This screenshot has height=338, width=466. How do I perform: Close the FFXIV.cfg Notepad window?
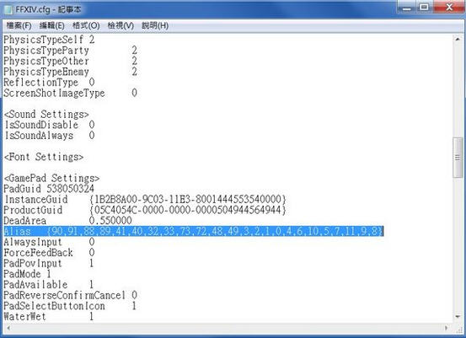coord(449,7)
